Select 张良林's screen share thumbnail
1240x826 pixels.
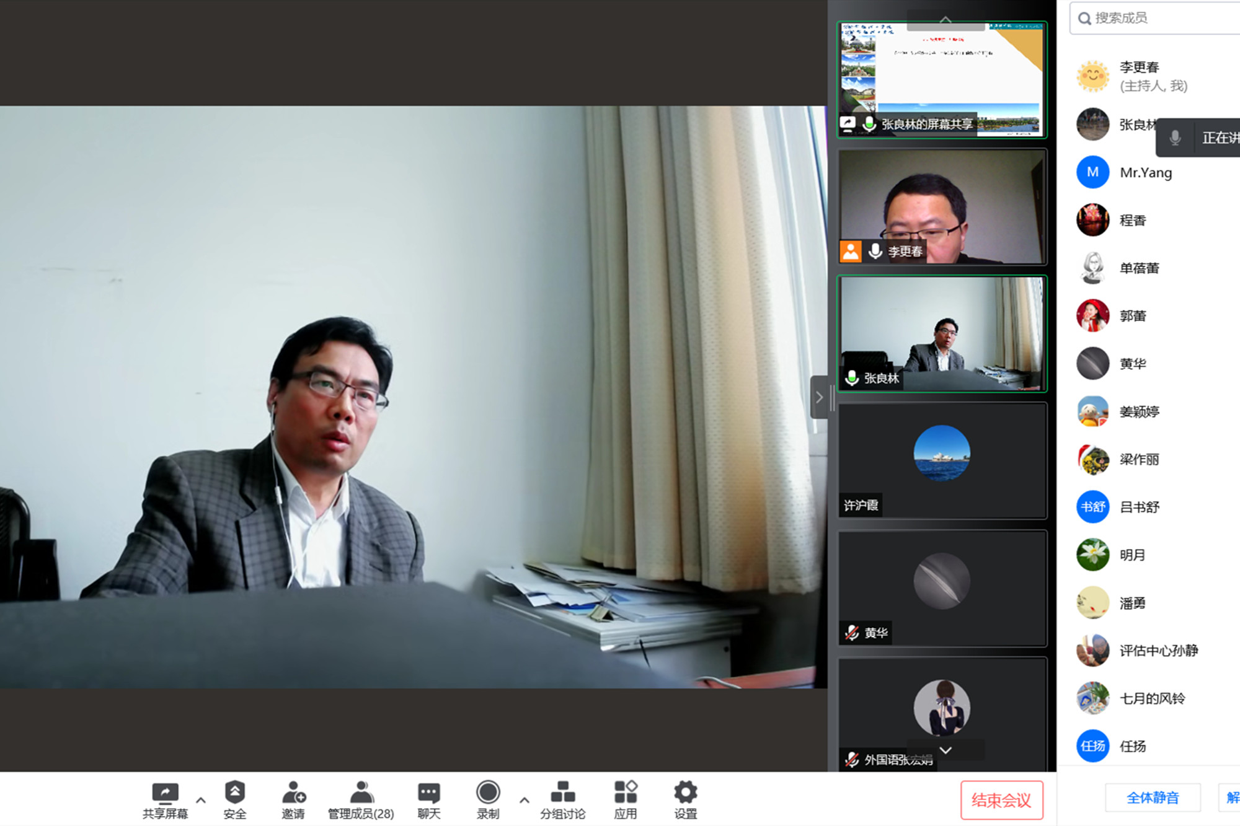(942, 79)
